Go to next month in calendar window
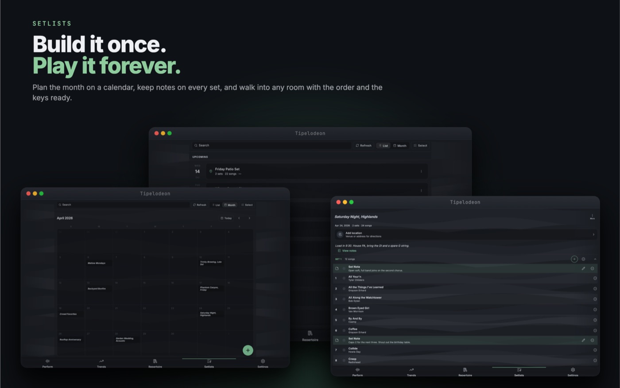 point(249,218)
